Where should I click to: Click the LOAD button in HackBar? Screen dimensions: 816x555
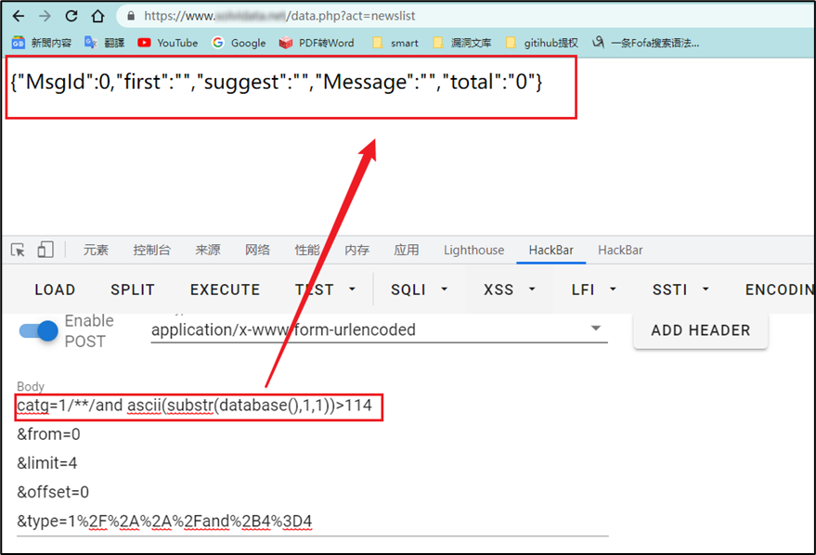coord(55,290)
